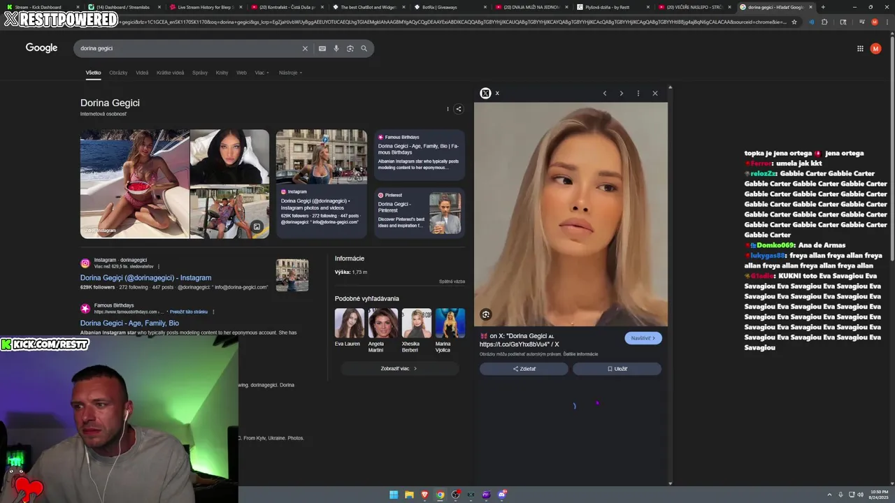Open Xhesika Berberi similar search thumbnail
The height and width of the screenshot is (503, 895).
(x=416, y=323)
